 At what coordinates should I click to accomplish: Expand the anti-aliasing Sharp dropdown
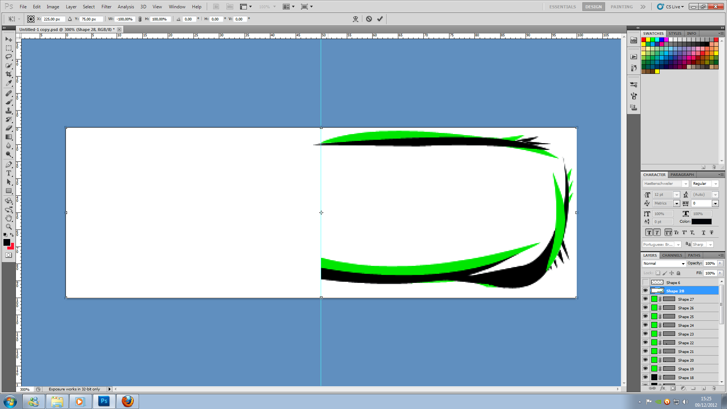pyautogui.click(x=710, y=245)
